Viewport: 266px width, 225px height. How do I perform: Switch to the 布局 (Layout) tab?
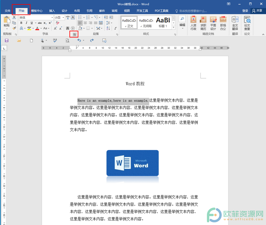[77, 11]
